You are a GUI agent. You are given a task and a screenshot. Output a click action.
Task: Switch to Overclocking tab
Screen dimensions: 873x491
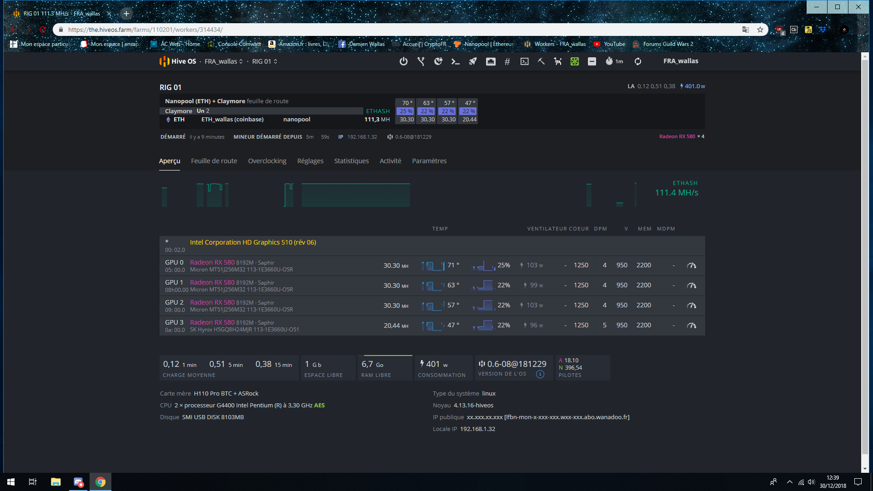(267, 160)
